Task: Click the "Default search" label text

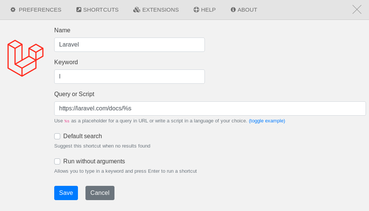Action: coord(82,136)
